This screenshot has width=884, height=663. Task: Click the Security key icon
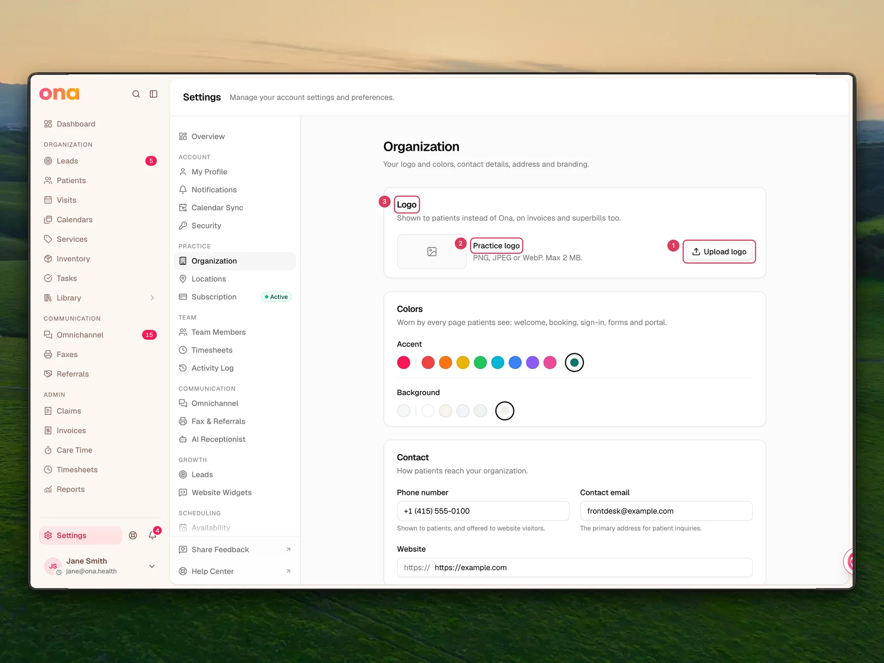pos(183,226)
